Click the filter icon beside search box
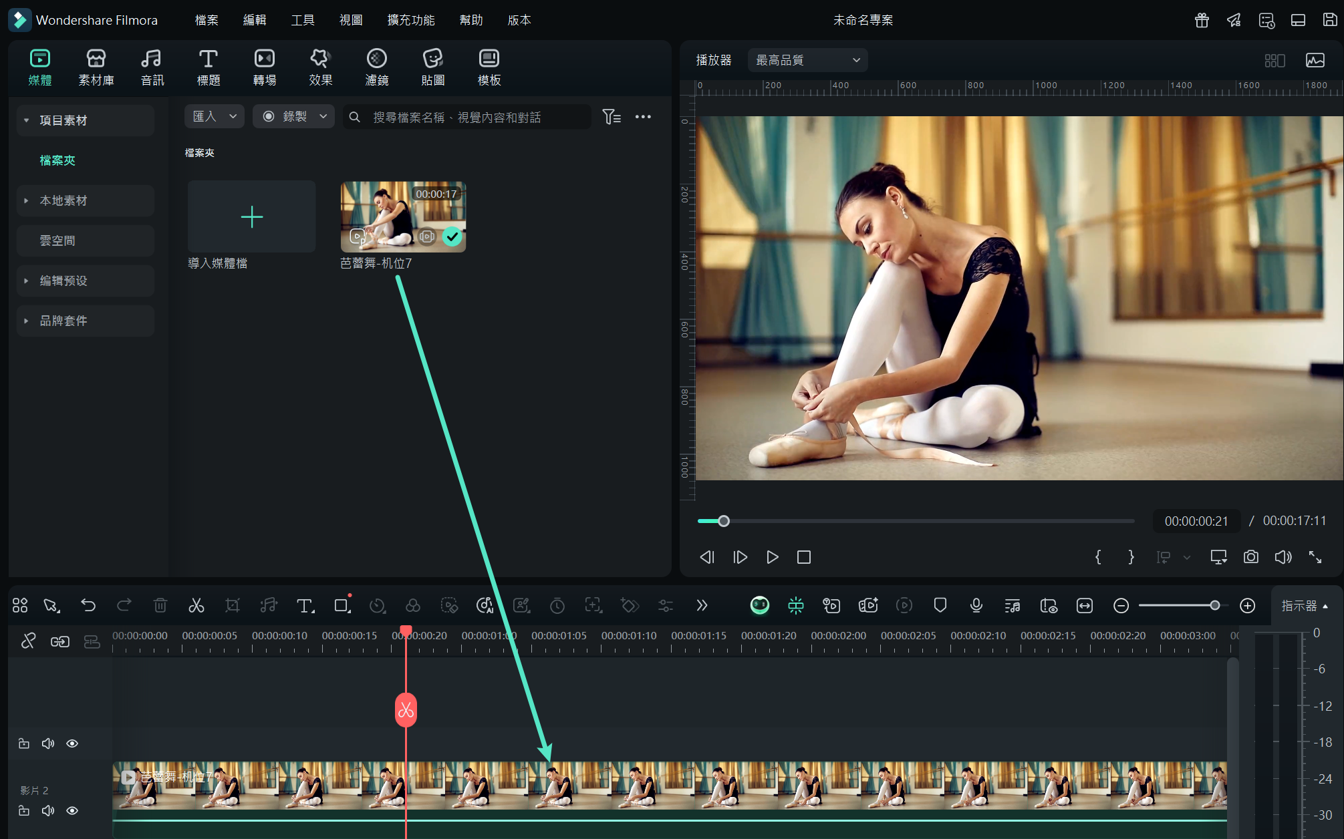 (x=611, y=117)
